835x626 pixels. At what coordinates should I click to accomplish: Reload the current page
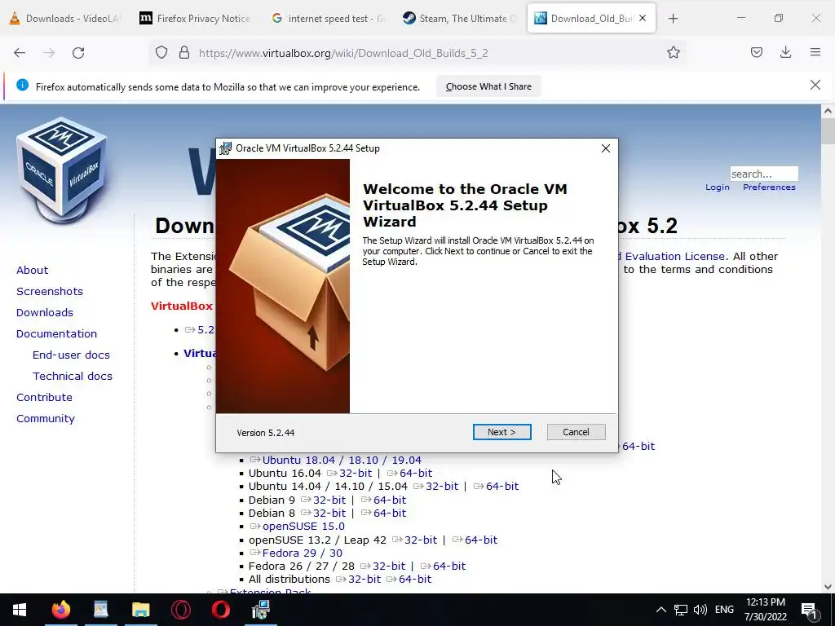(78, 53)
